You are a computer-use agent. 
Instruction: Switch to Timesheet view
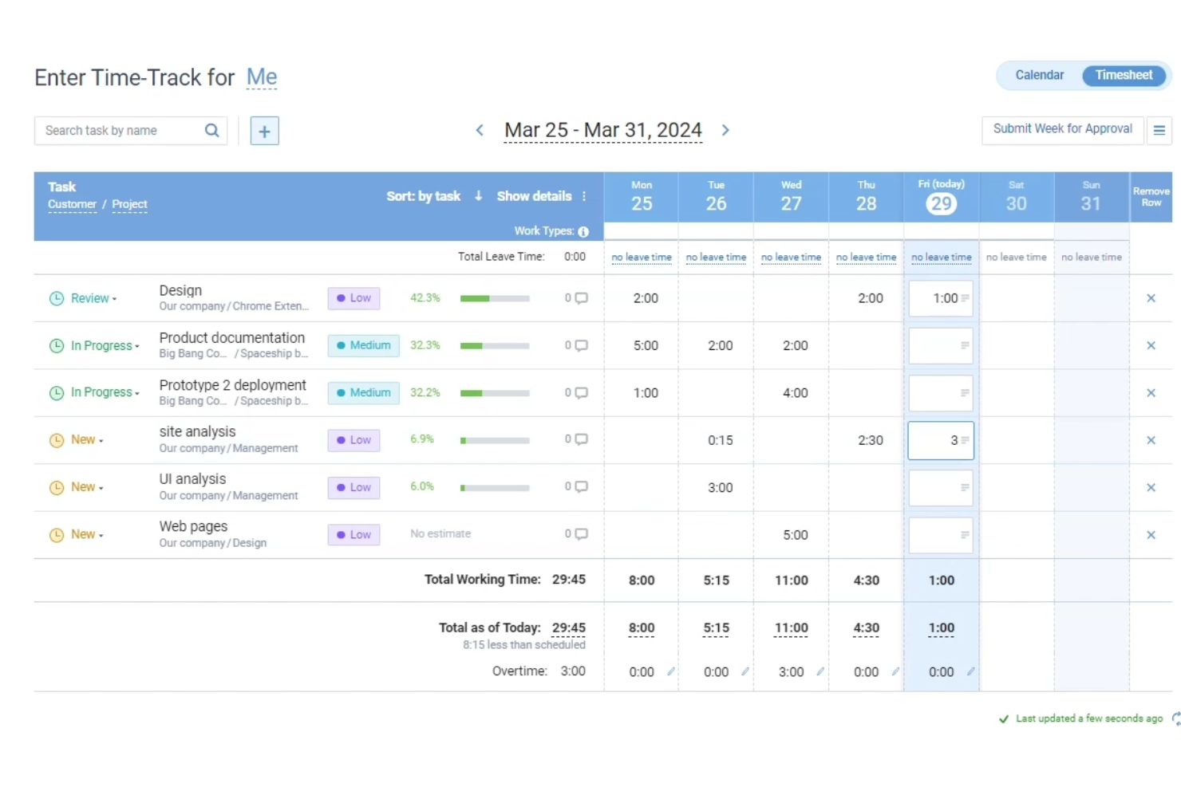tap(1124, 75)
